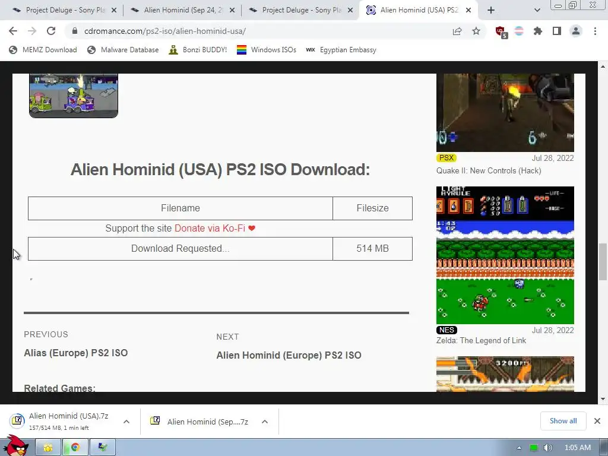Screen dimensions: 608x456
Task: Open Zelda: The Legend of Link title
Action: coord(481,340)
